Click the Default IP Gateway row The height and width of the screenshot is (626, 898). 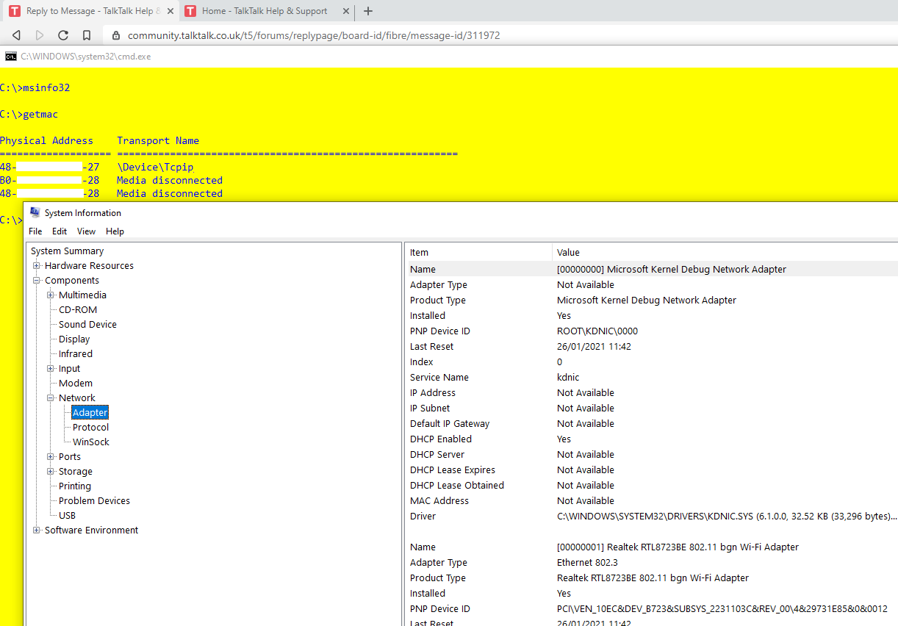[x=652, y=424]
